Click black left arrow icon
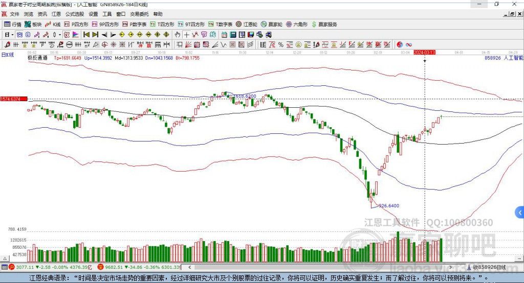 (104, 35)
